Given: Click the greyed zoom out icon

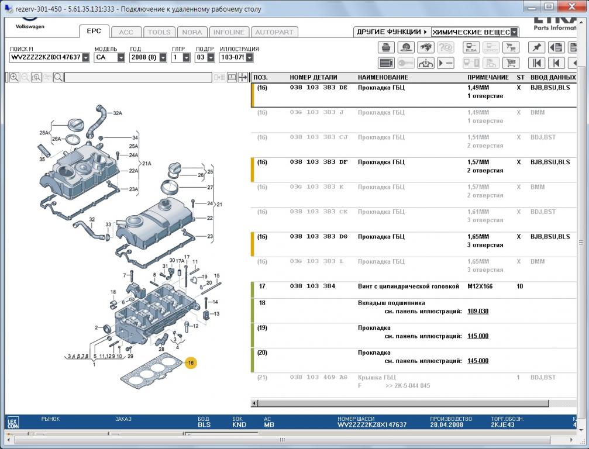Looking at the screenshot, I should (x=25, y=77).
